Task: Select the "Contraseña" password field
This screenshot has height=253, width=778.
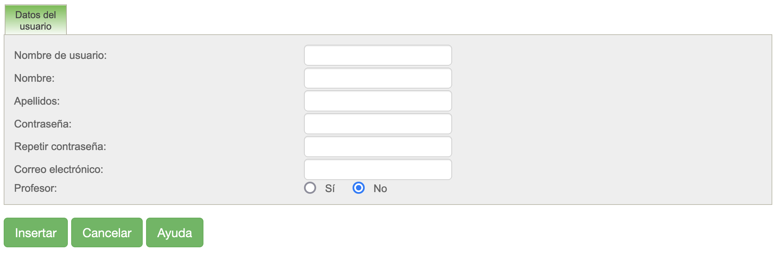Action: coord(378,124)
